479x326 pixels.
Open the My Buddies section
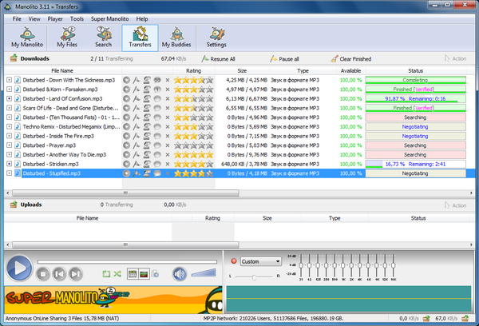click(x=176, y=38)
